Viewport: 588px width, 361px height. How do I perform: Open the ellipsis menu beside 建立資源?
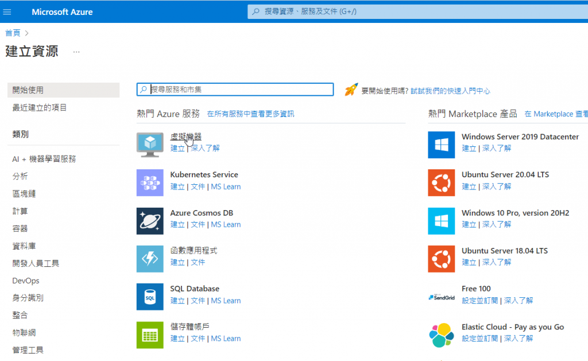coord(76,52)
